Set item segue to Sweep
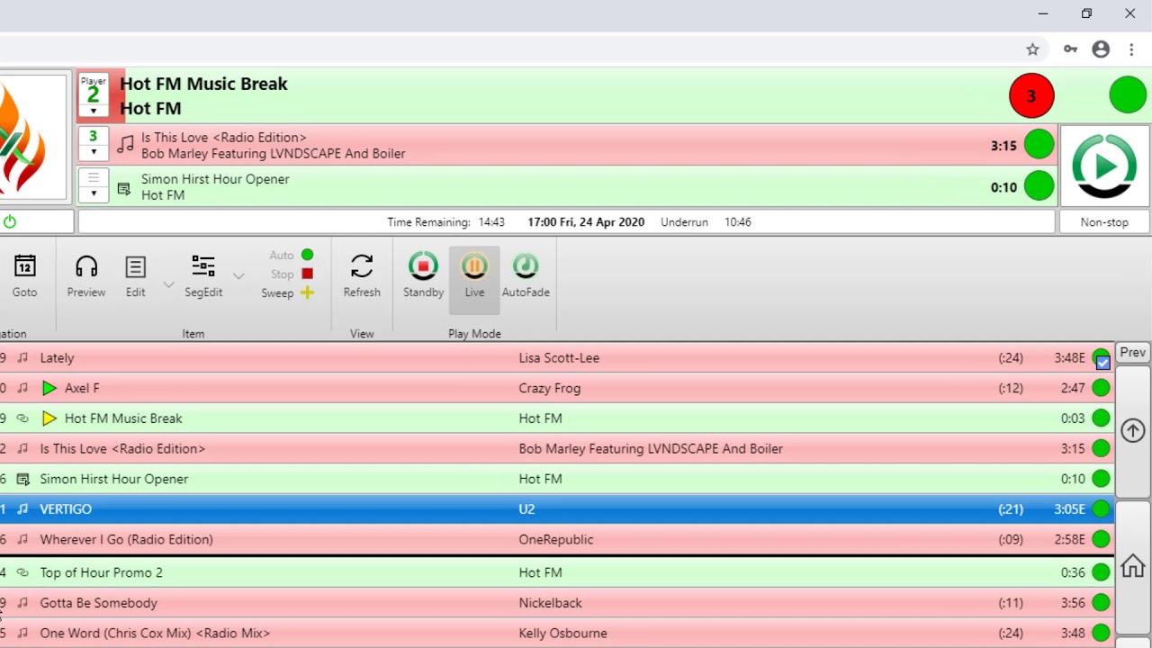The width and height of the screenshot is (1152, 648). click(x=287, y=292)
